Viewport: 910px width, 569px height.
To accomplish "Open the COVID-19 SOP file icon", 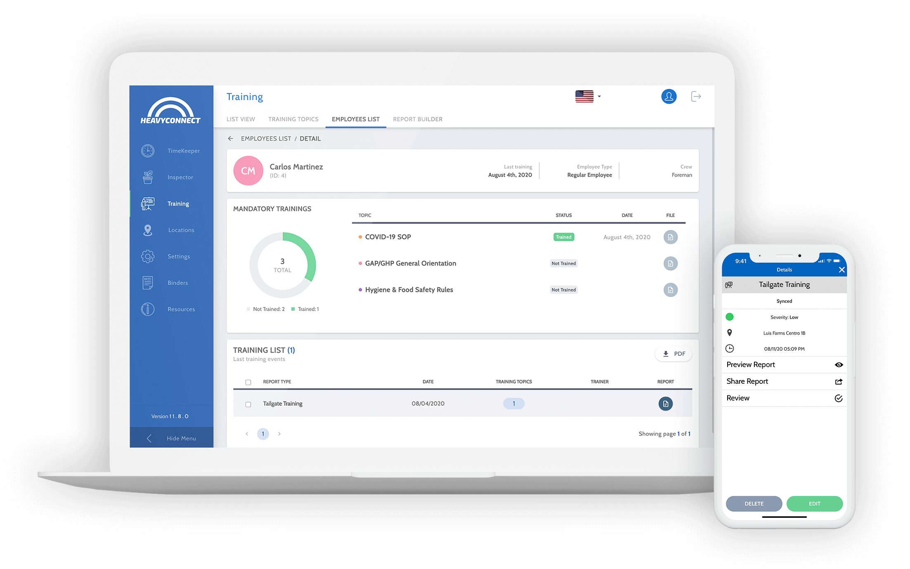I will [670, 237].
